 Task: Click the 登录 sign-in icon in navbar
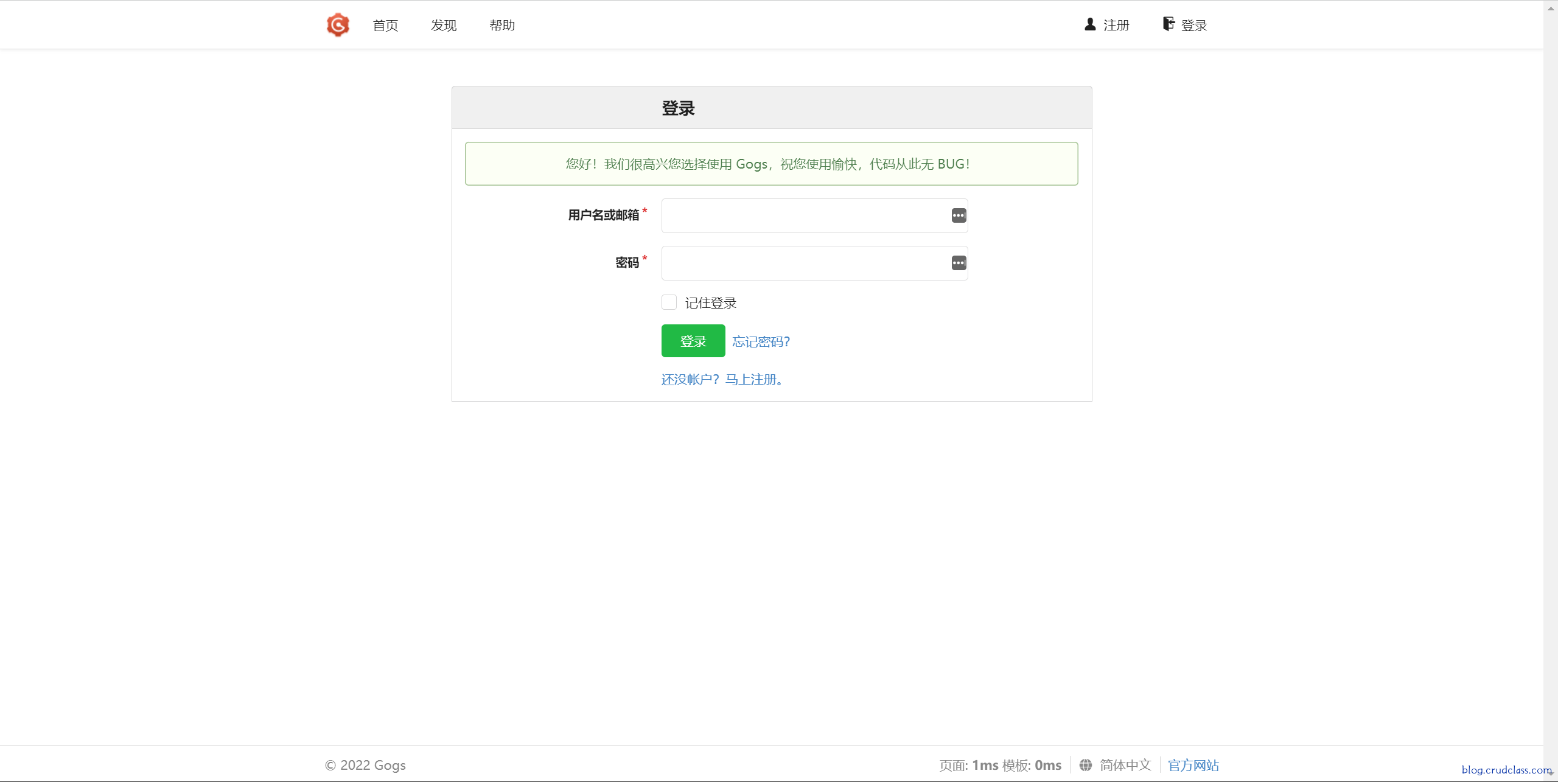1168,24
